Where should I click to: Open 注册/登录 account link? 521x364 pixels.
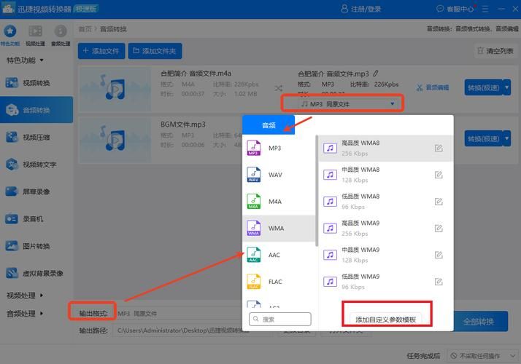[361, 9]
